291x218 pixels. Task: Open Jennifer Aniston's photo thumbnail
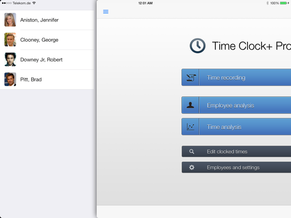coord(10,20)
